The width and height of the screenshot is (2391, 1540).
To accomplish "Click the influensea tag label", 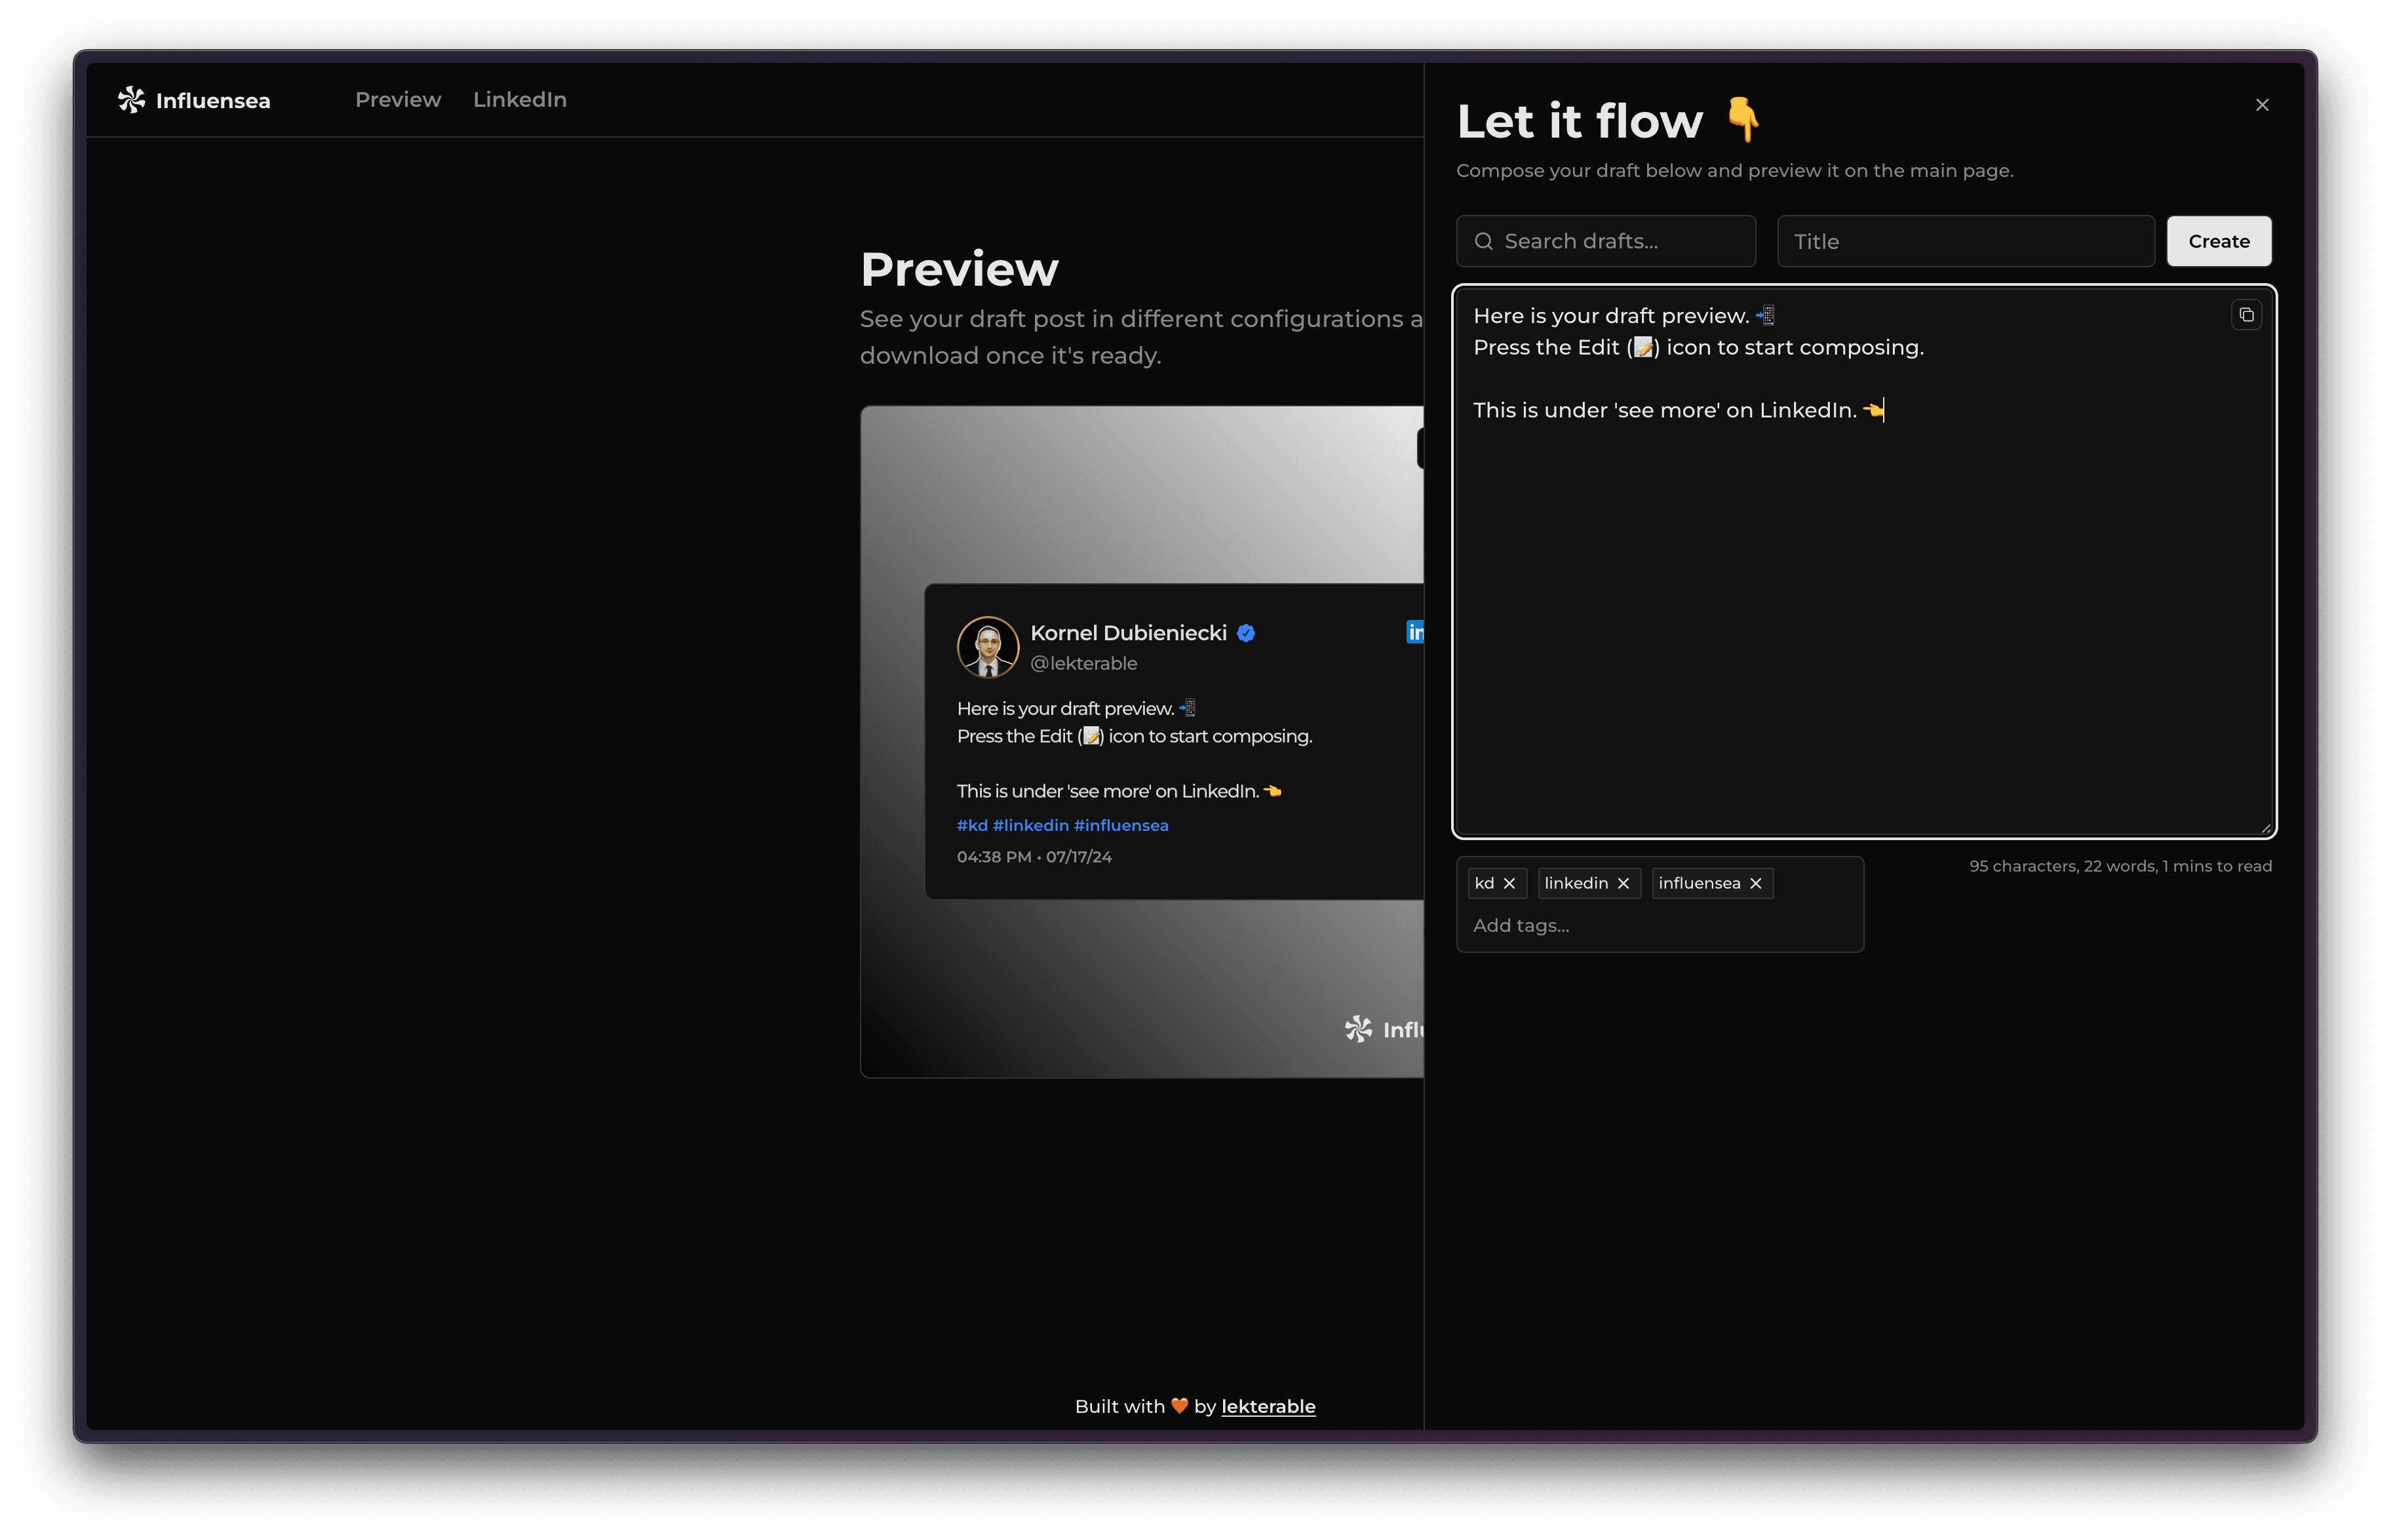I will pyautogui.click(x=1699, y=883).
